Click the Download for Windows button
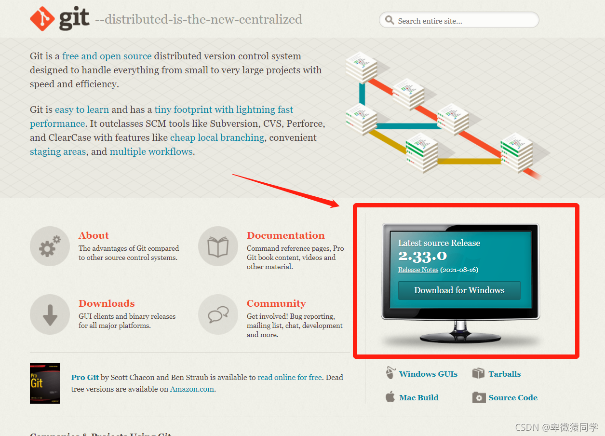The height and width of the screenshot is (436, 605). (459, 290)
